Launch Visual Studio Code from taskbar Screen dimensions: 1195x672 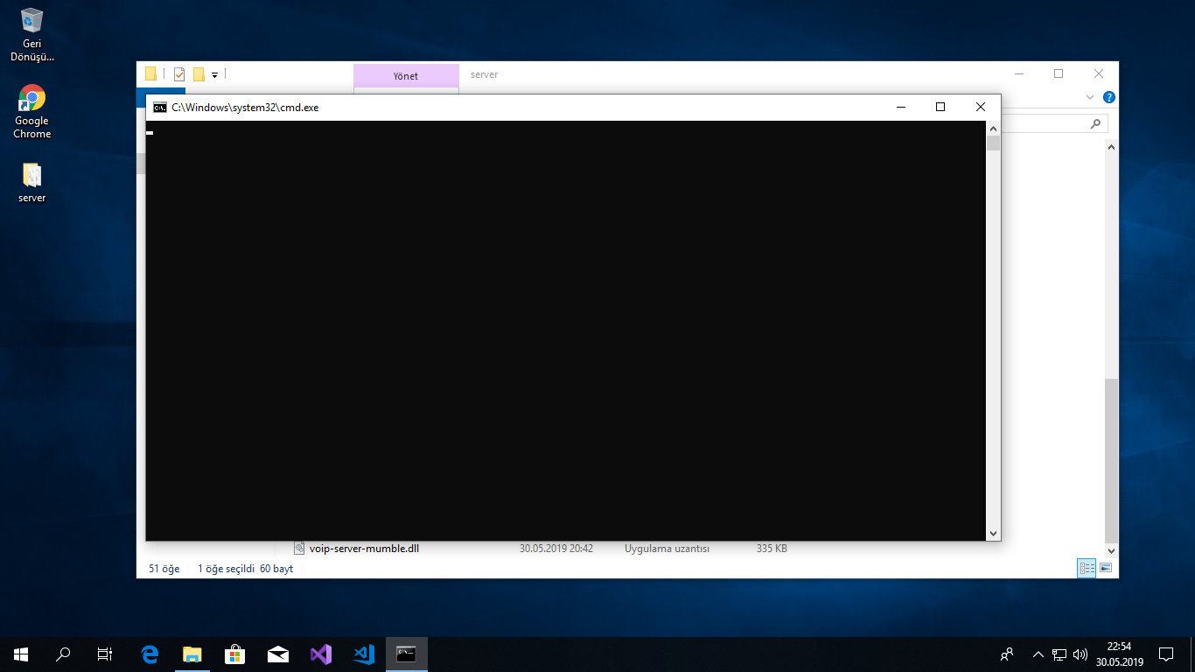364,654
